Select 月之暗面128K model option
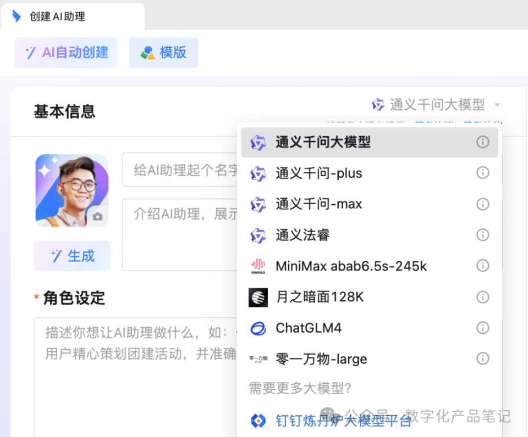The image size is (528, 437). point(370,297)
